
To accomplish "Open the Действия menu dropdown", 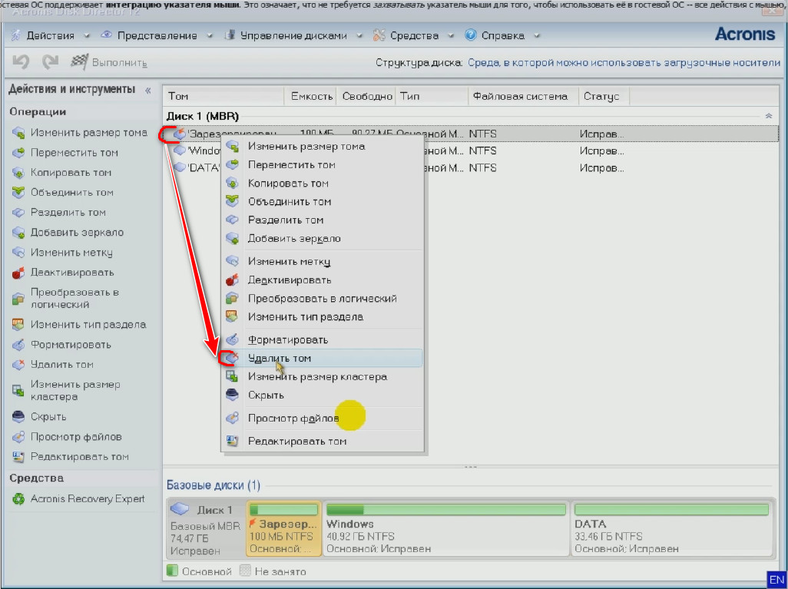I will (51, 35).
